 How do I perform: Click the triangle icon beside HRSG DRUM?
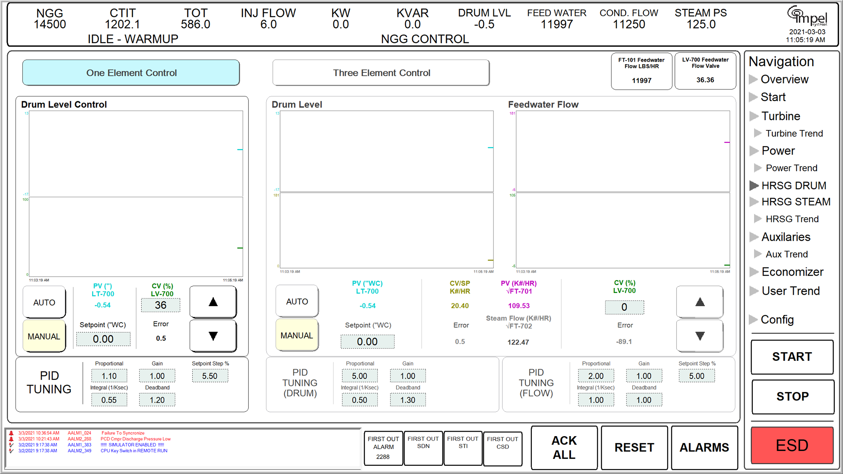point(754,186)
